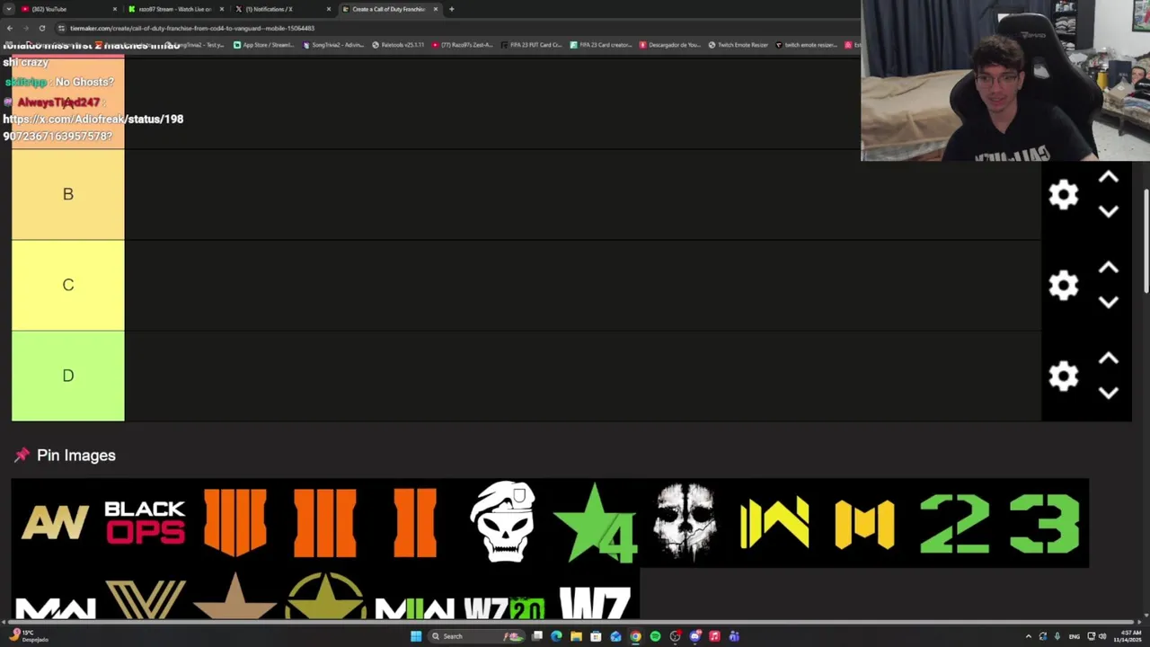Open a new browser tab
1150x647 pixels.
point(451,9)
